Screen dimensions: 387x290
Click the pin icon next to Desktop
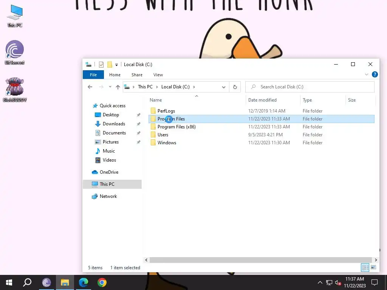point(139,115)
